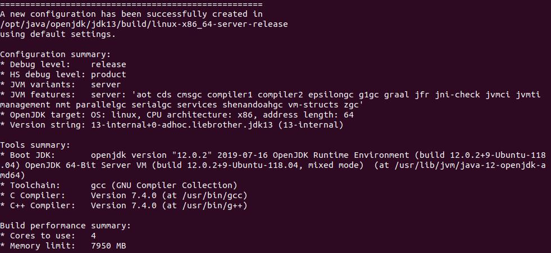This screenshot has width=551, height=253.
Task: Click the Memory limit "7950 MB" value
Action: (x=108, y=246)
